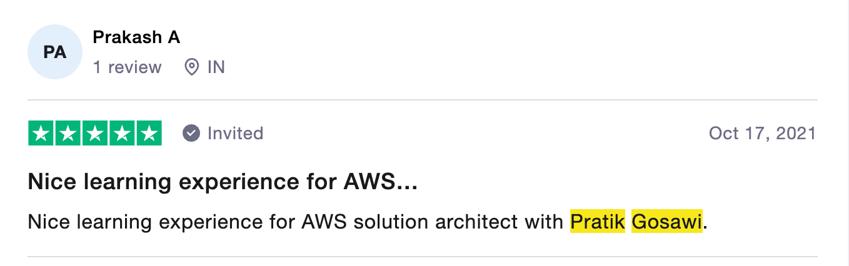Click the first green rating star
The width and height of the screenshot is (849, 266).
click(x=41, y=133)
